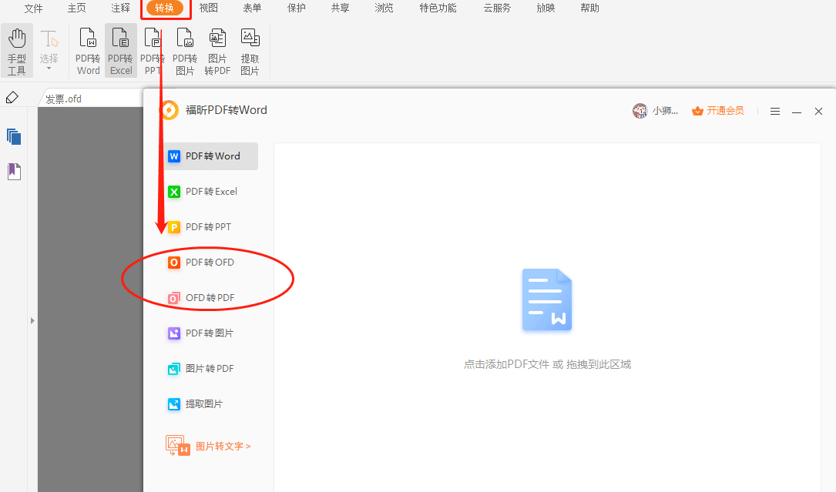The width and height of the screenshot is (836, 492).
Task: Expand the collapsed left side panel arrow
Action: tap(32, 320)
